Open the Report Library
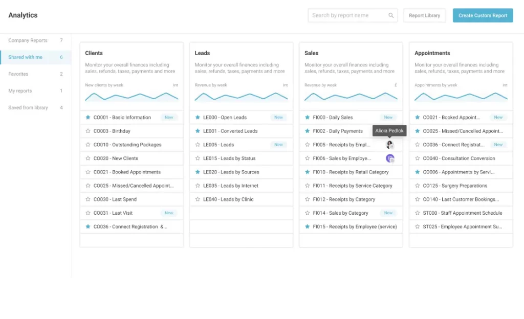The width and height of the screenshot is (524, 319). tap(424, 15)
